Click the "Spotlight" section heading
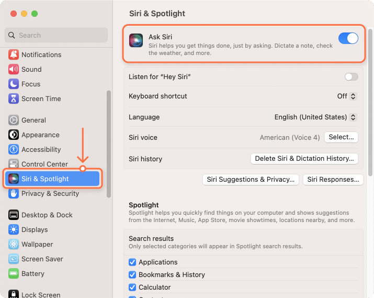The image size is (374, 298). pyautogui.click(x=144, y=205)
